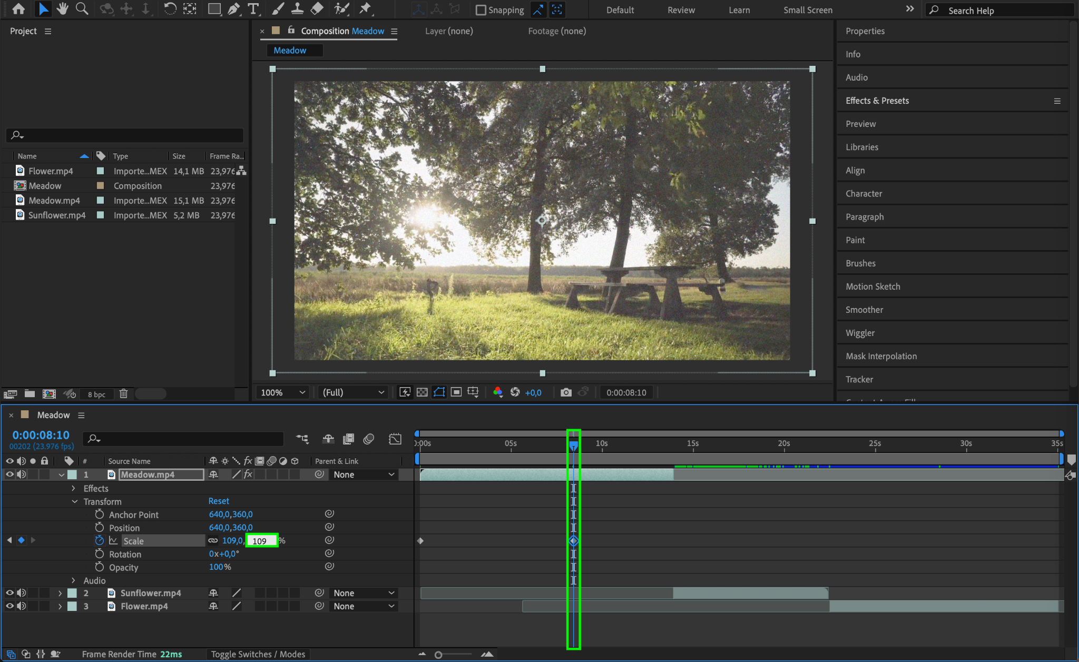Open the (Full) resolution dropdown

(x=353, y=392)
